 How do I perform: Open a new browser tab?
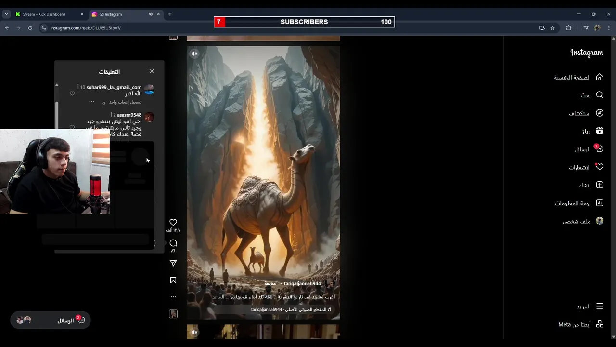click(170, 14)
